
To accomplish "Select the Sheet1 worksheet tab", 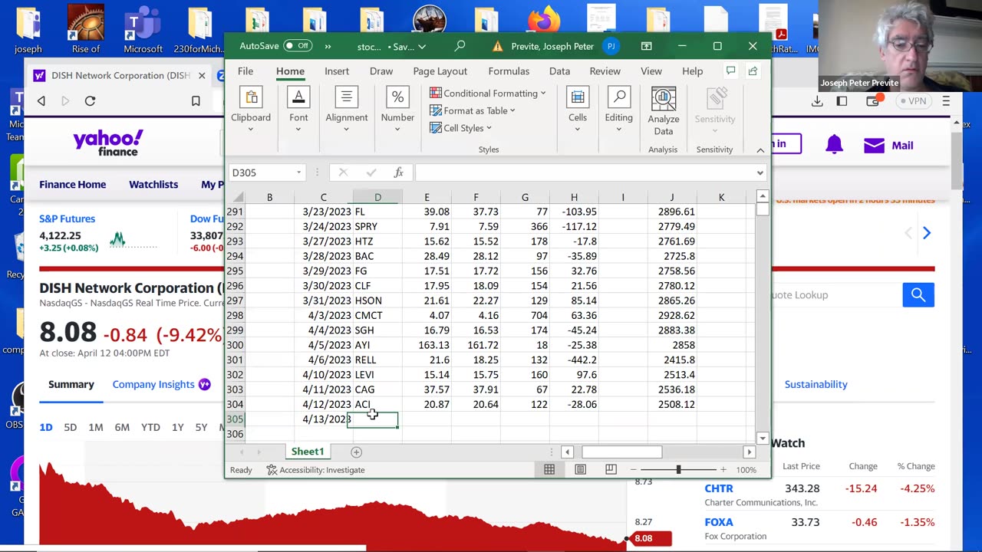I will (308, 452).
